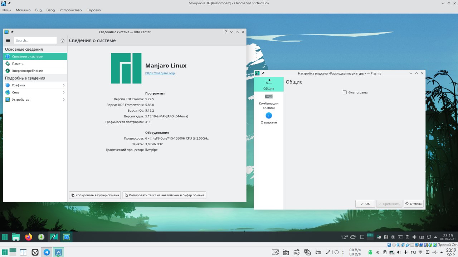This screenshot has height=257, width=458.
Task: Click the guest clock showing 06.10.2021
Action: (x=448, y=237)
